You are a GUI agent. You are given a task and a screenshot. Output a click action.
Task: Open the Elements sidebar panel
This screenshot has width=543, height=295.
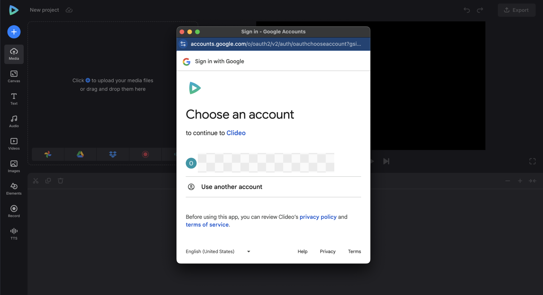click(14, 189)
